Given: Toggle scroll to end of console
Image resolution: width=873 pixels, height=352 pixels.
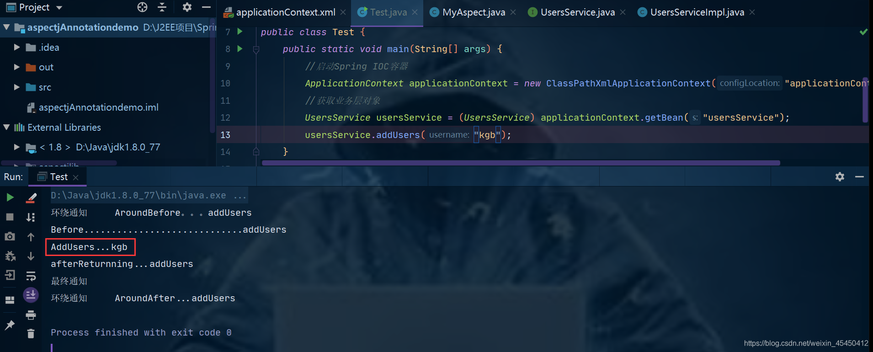Looking at the screenshot, I should (x=31, y=295).
